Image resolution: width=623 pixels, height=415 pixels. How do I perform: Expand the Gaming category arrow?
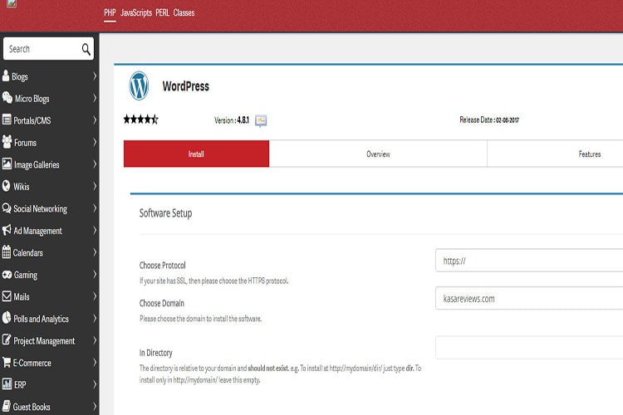[95, 275]
